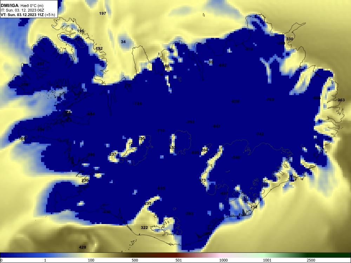This screenshot has height=263, width=351.
Task: Click the value 250 on the map
Action: (141, 139)
